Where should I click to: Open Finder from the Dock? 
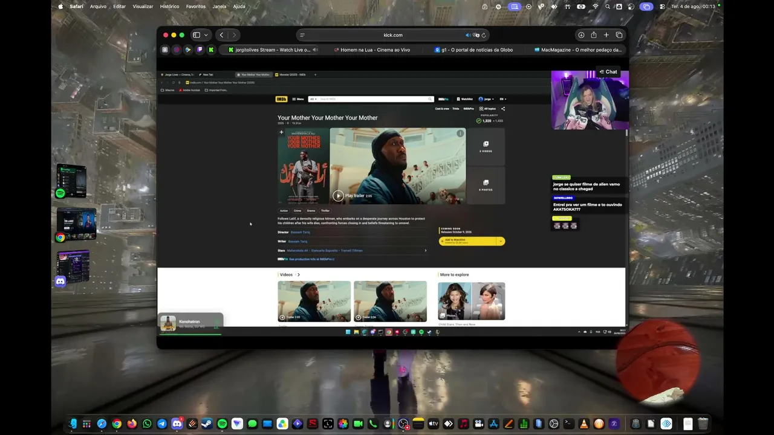(x=72, y=424)
